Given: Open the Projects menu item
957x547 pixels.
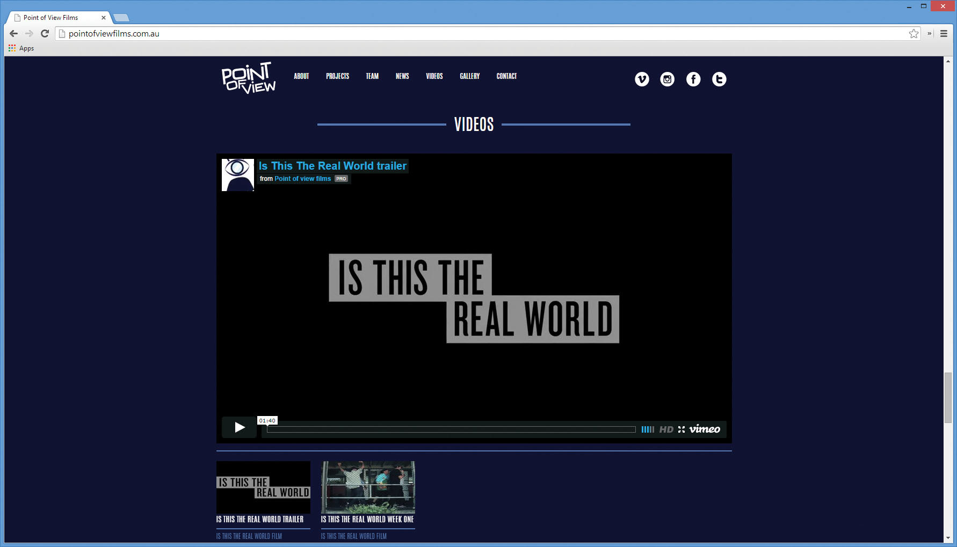Looking at the screenshot, I should point(337,76).
